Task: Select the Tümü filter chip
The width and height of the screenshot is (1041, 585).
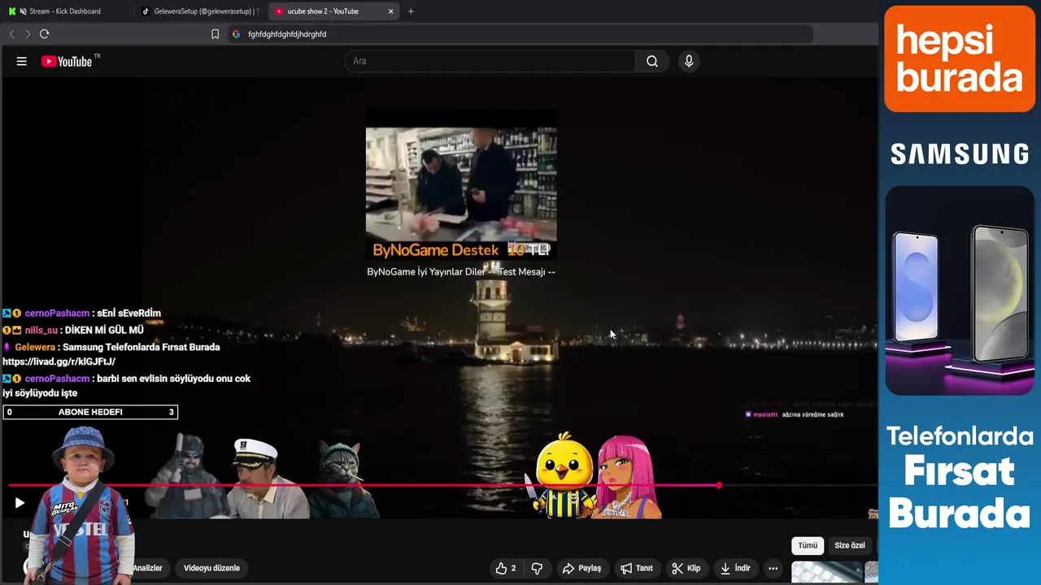Action: click(x=807, y=545)
